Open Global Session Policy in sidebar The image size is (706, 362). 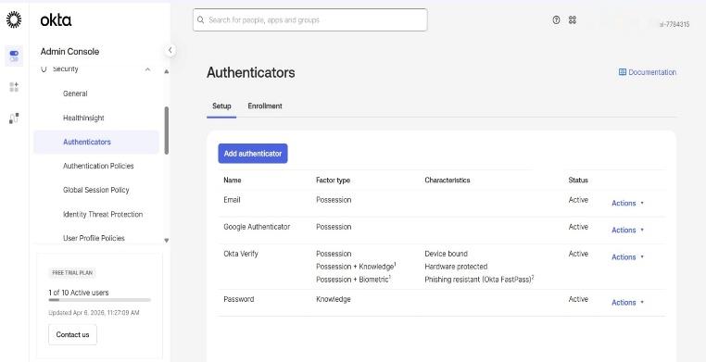pos(96,190)
